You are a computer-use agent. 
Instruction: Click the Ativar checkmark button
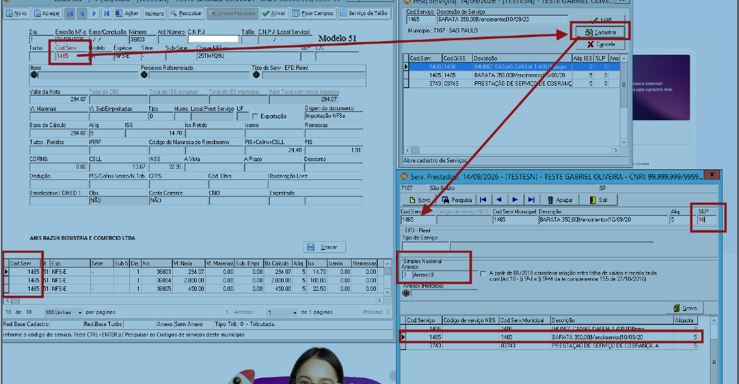click(274, 13)
